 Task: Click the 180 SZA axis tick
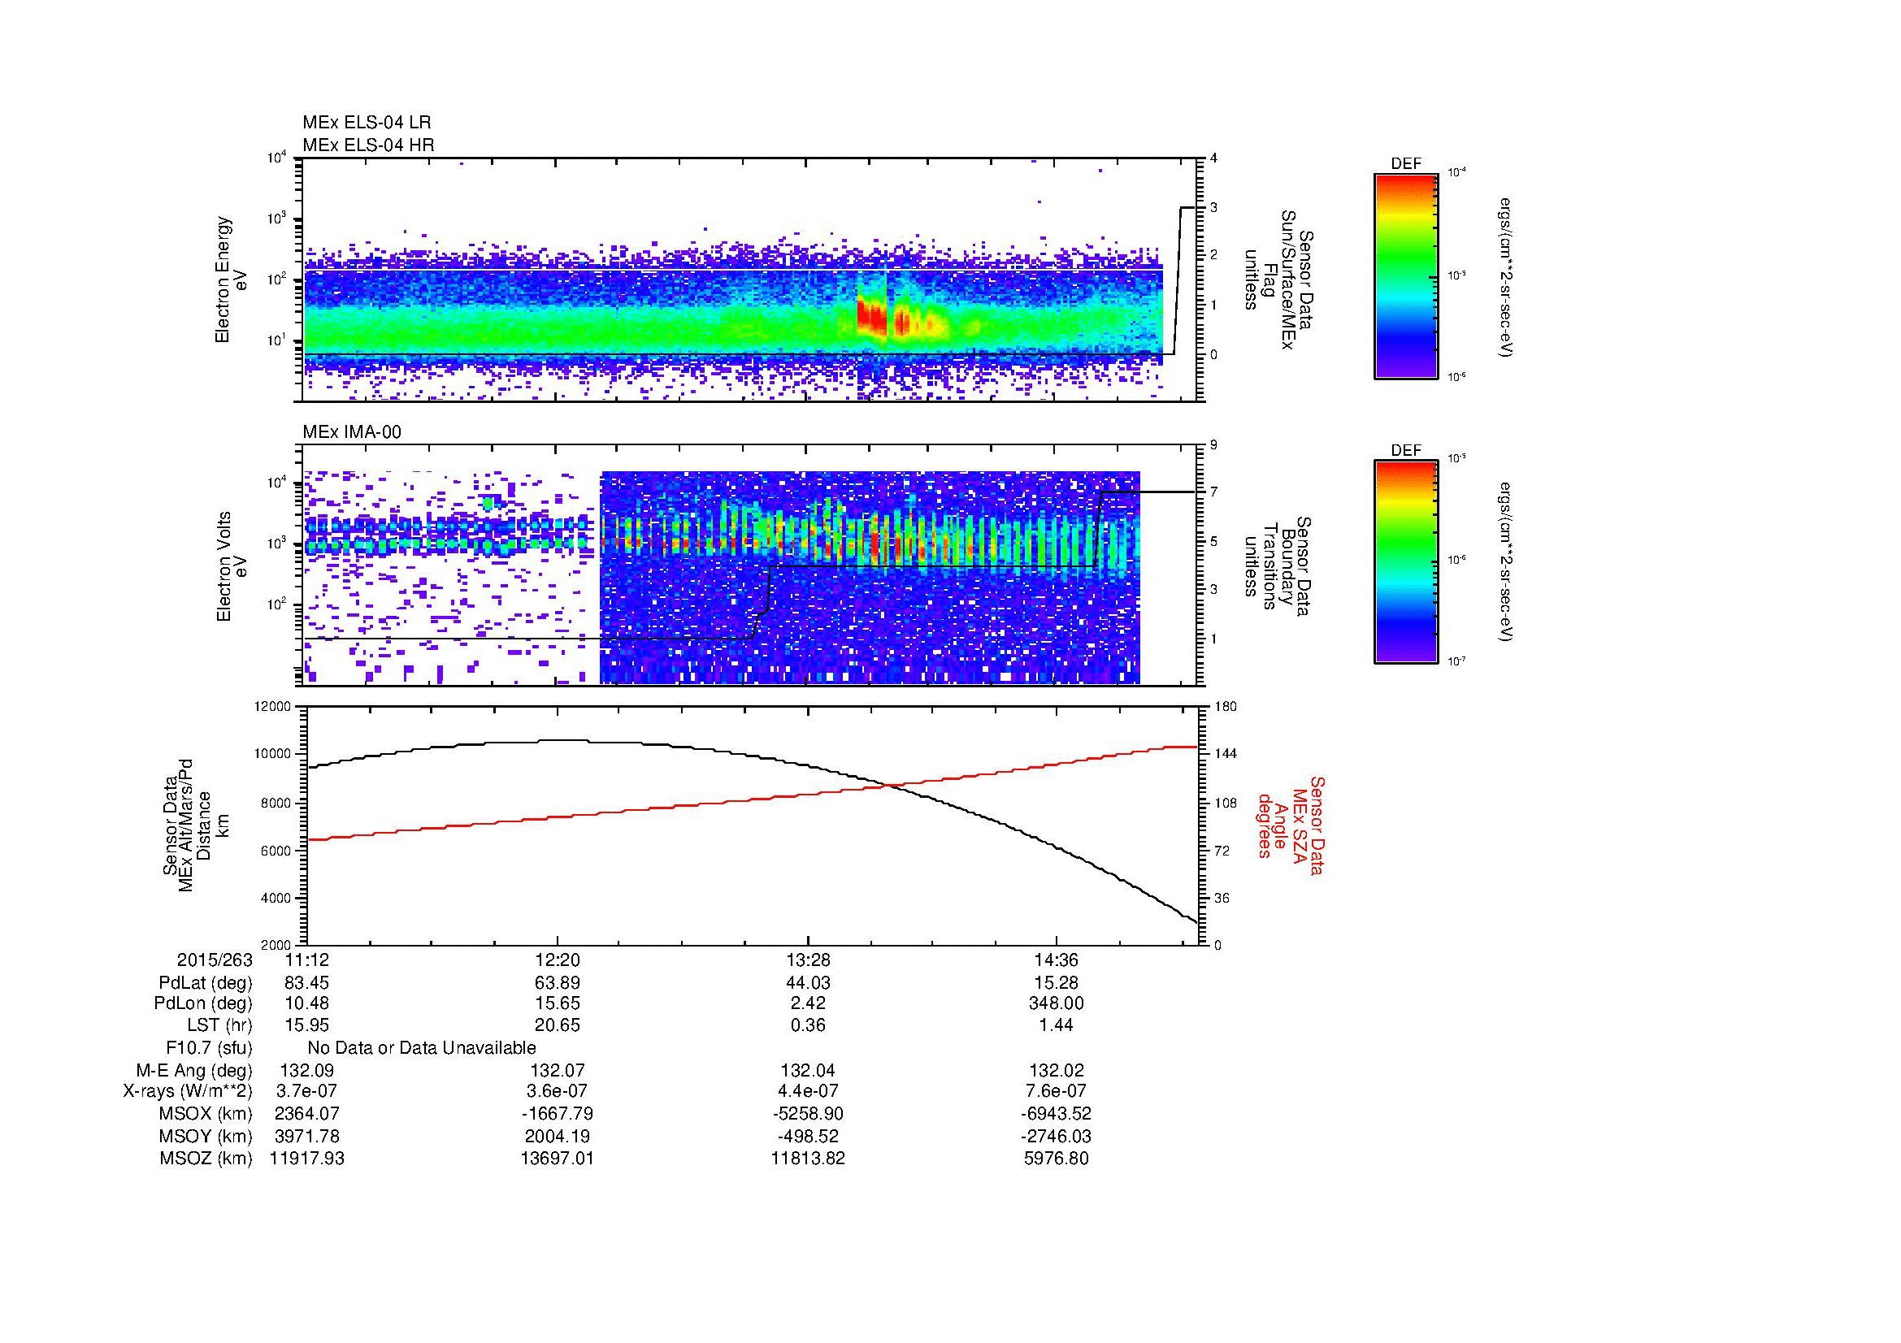point(1225,707)
